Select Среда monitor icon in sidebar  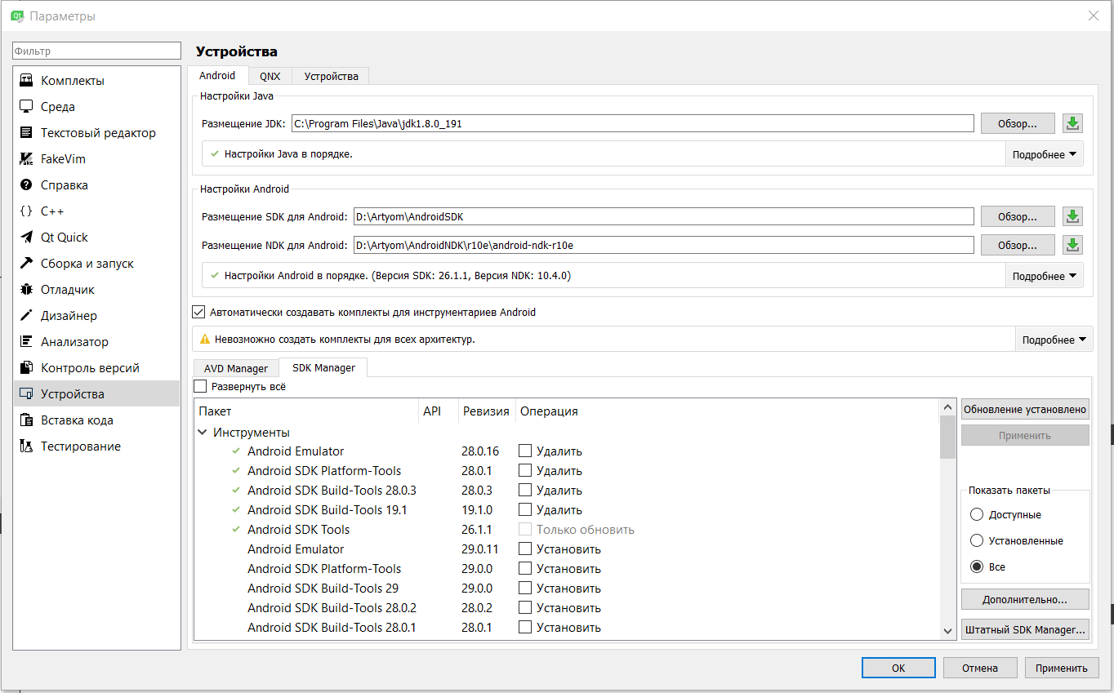(26, 107)
